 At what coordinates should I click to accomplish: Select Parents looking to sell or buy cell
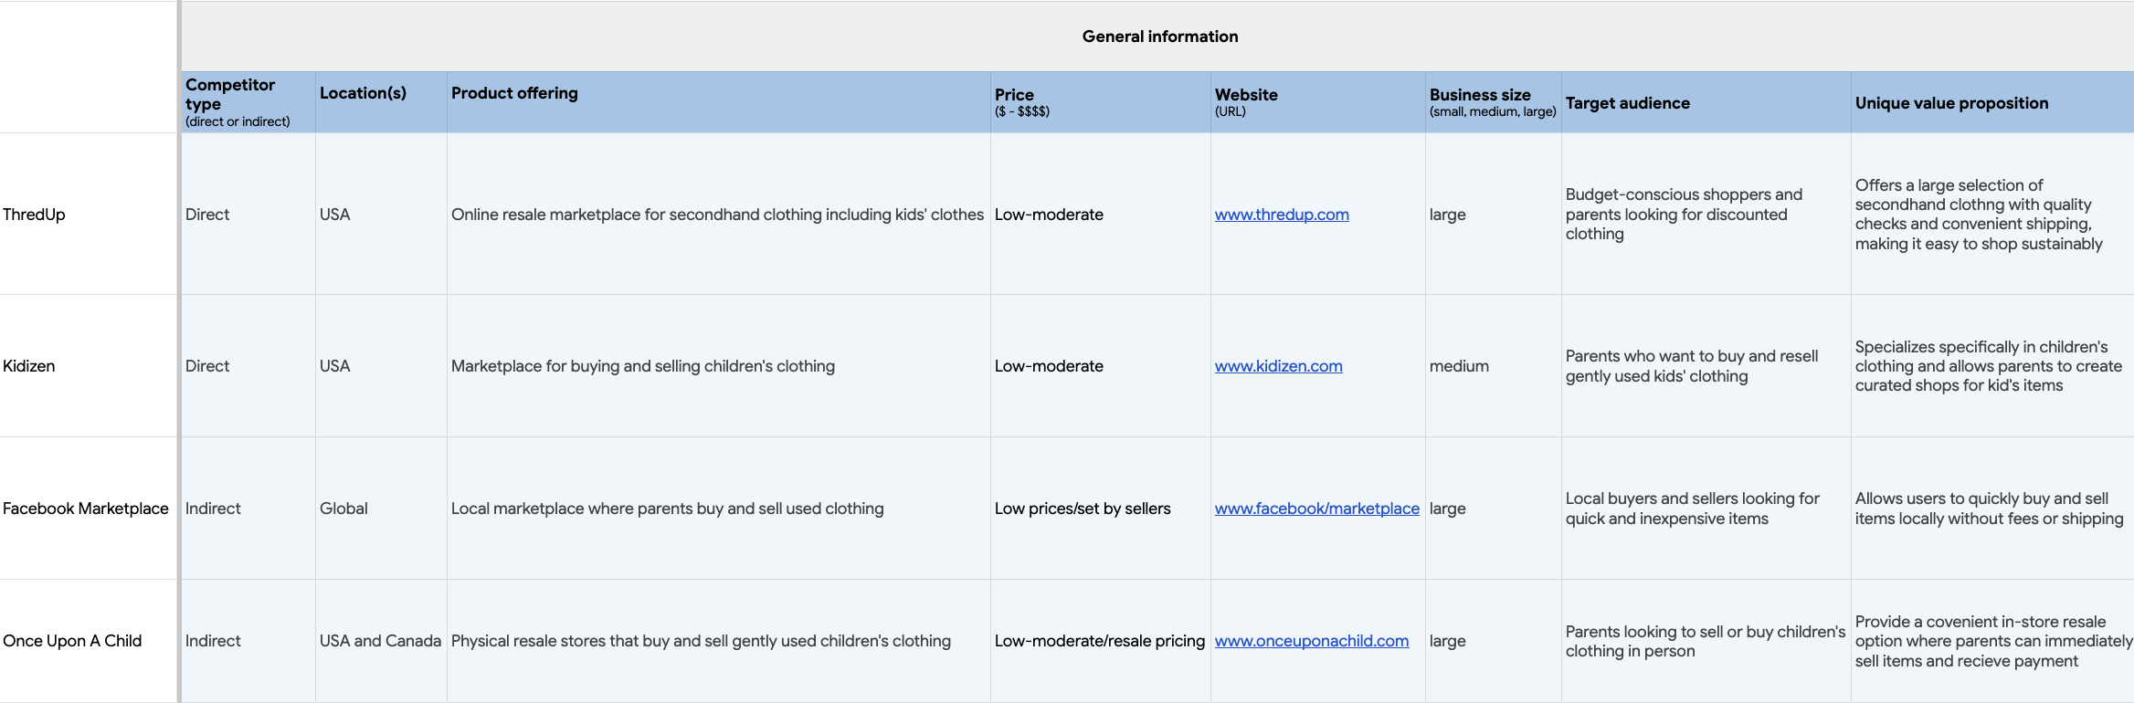pos(1706,641)
